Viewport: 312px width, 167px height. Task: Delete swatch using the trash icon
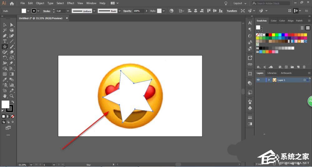pyautogui.click(x=304, y=67)
